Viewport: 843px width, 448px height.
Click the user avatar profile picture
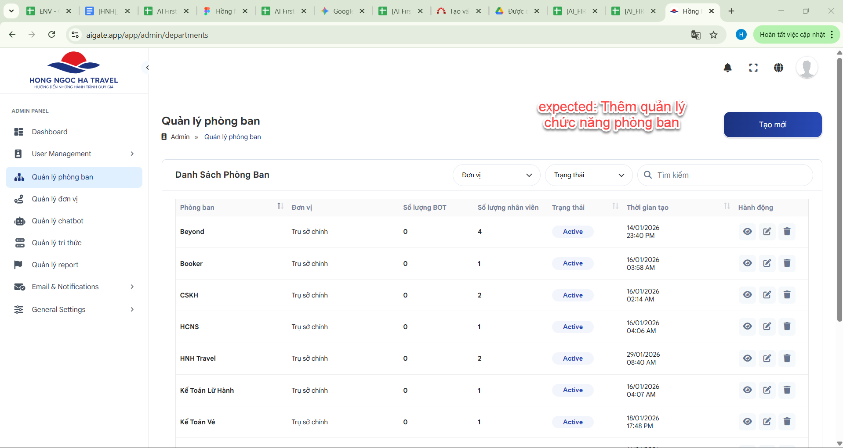[807, 68]
